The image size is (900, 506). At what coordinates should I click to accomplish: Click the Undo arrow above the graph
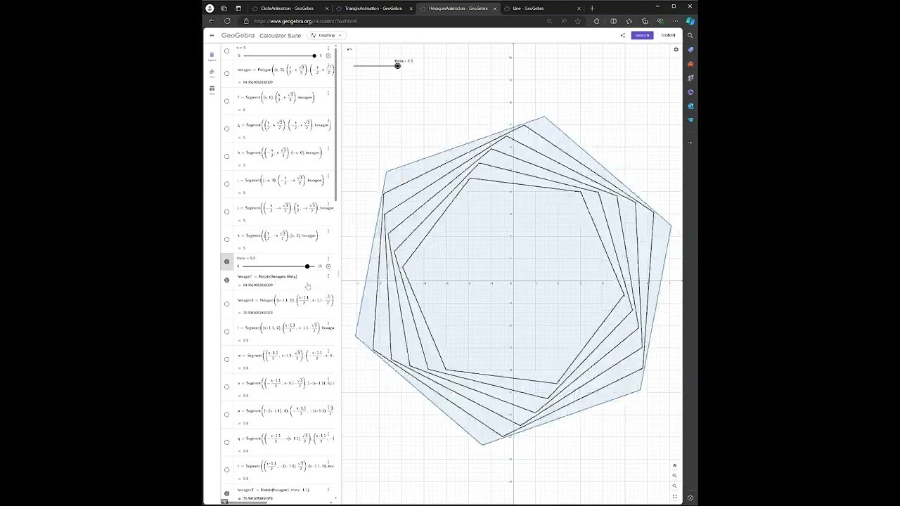click(x=349, y=49)
